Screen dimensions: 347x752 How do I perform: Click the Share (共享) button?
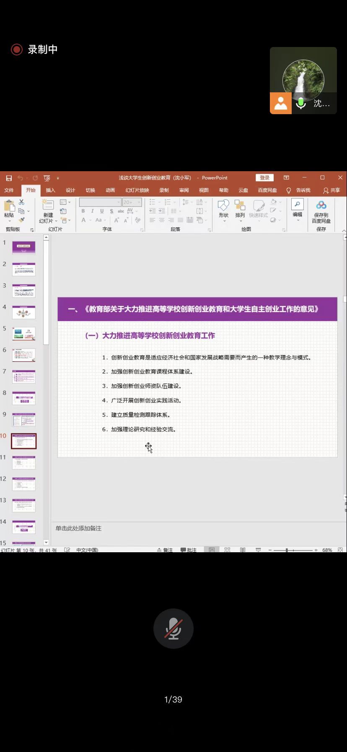click(x=331, y=190)
